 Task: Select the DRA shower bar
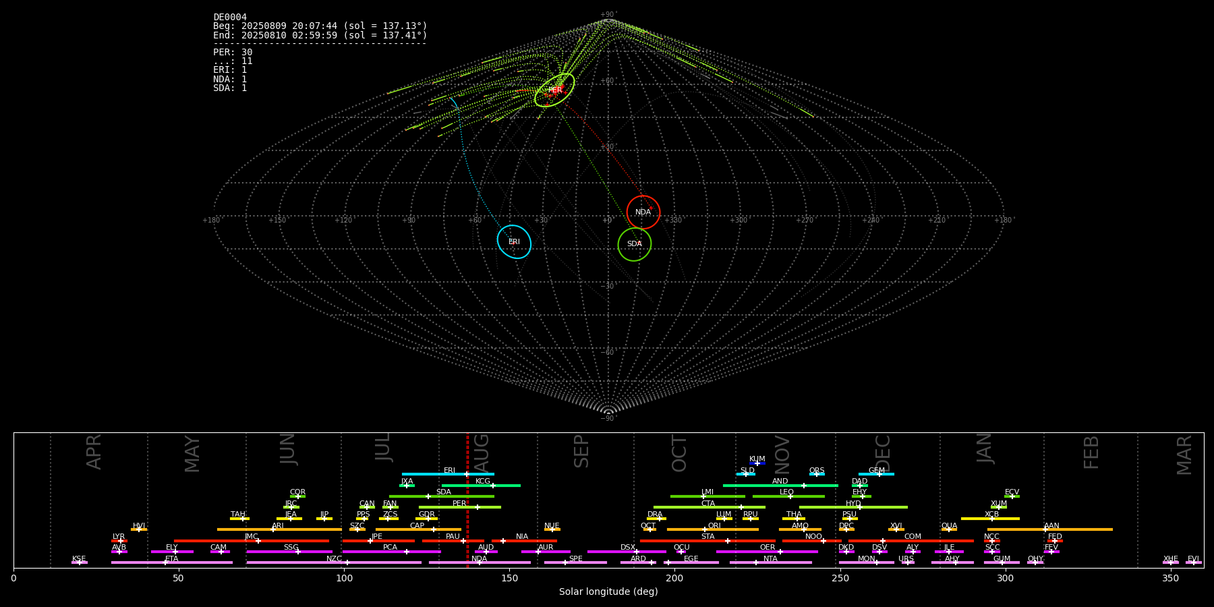click(656, 519)
